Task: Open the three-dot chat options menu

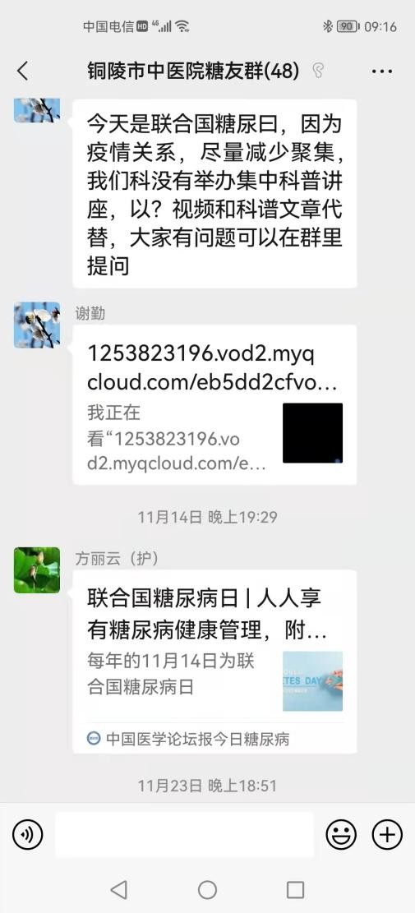Action: point(382,71)
